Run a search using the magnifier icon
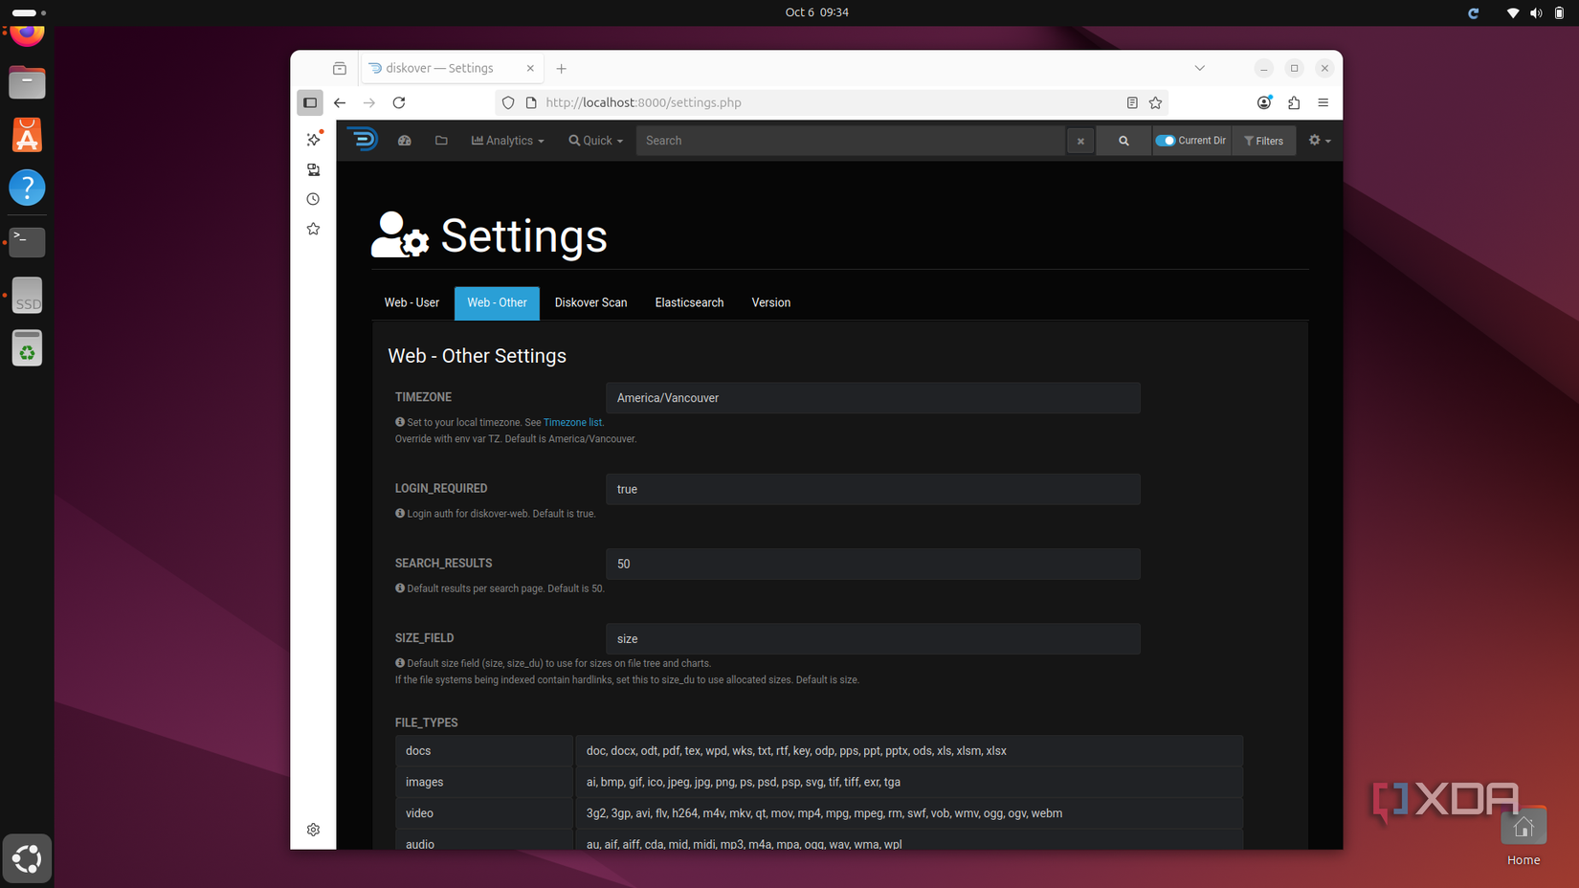This screenshot has height=888, width=1579. point(1123,140)
